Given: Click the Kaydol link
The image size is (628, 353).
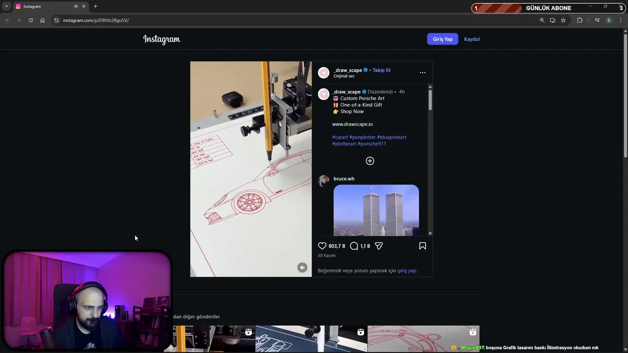Looking at the screenshot, I should (x=472, y=39).
